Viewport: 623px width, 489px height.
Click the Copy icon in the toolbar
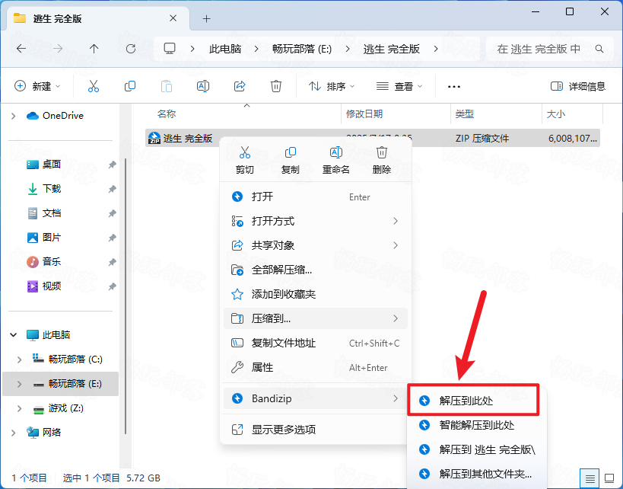(130, 86)
